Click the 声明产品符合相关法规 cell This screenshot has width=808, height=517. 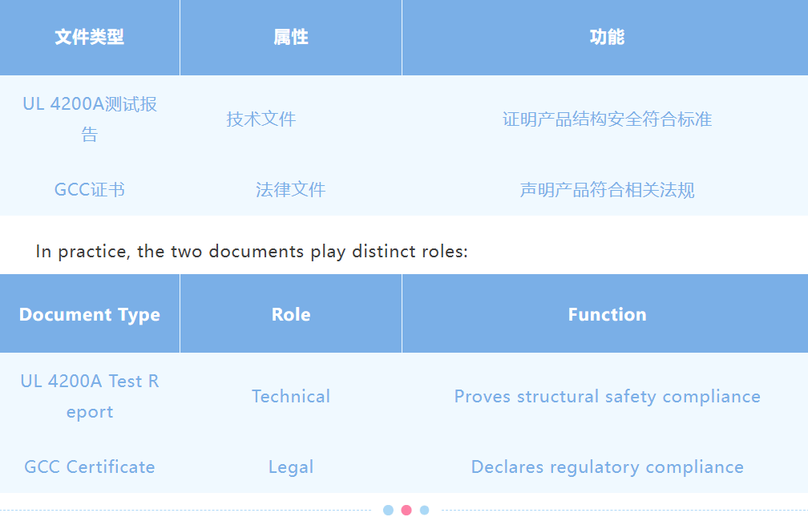607,190
